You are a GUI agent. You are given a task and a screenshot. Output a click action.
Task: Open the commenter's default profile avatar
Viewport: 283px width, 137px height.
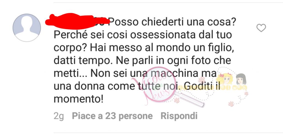[27, 28]
